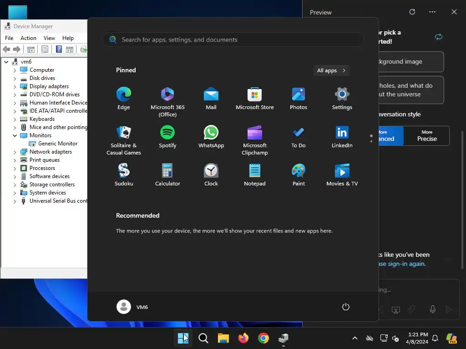The image size is (466, 349).
Task: Expand the Network adapters node
Action: 15,152
